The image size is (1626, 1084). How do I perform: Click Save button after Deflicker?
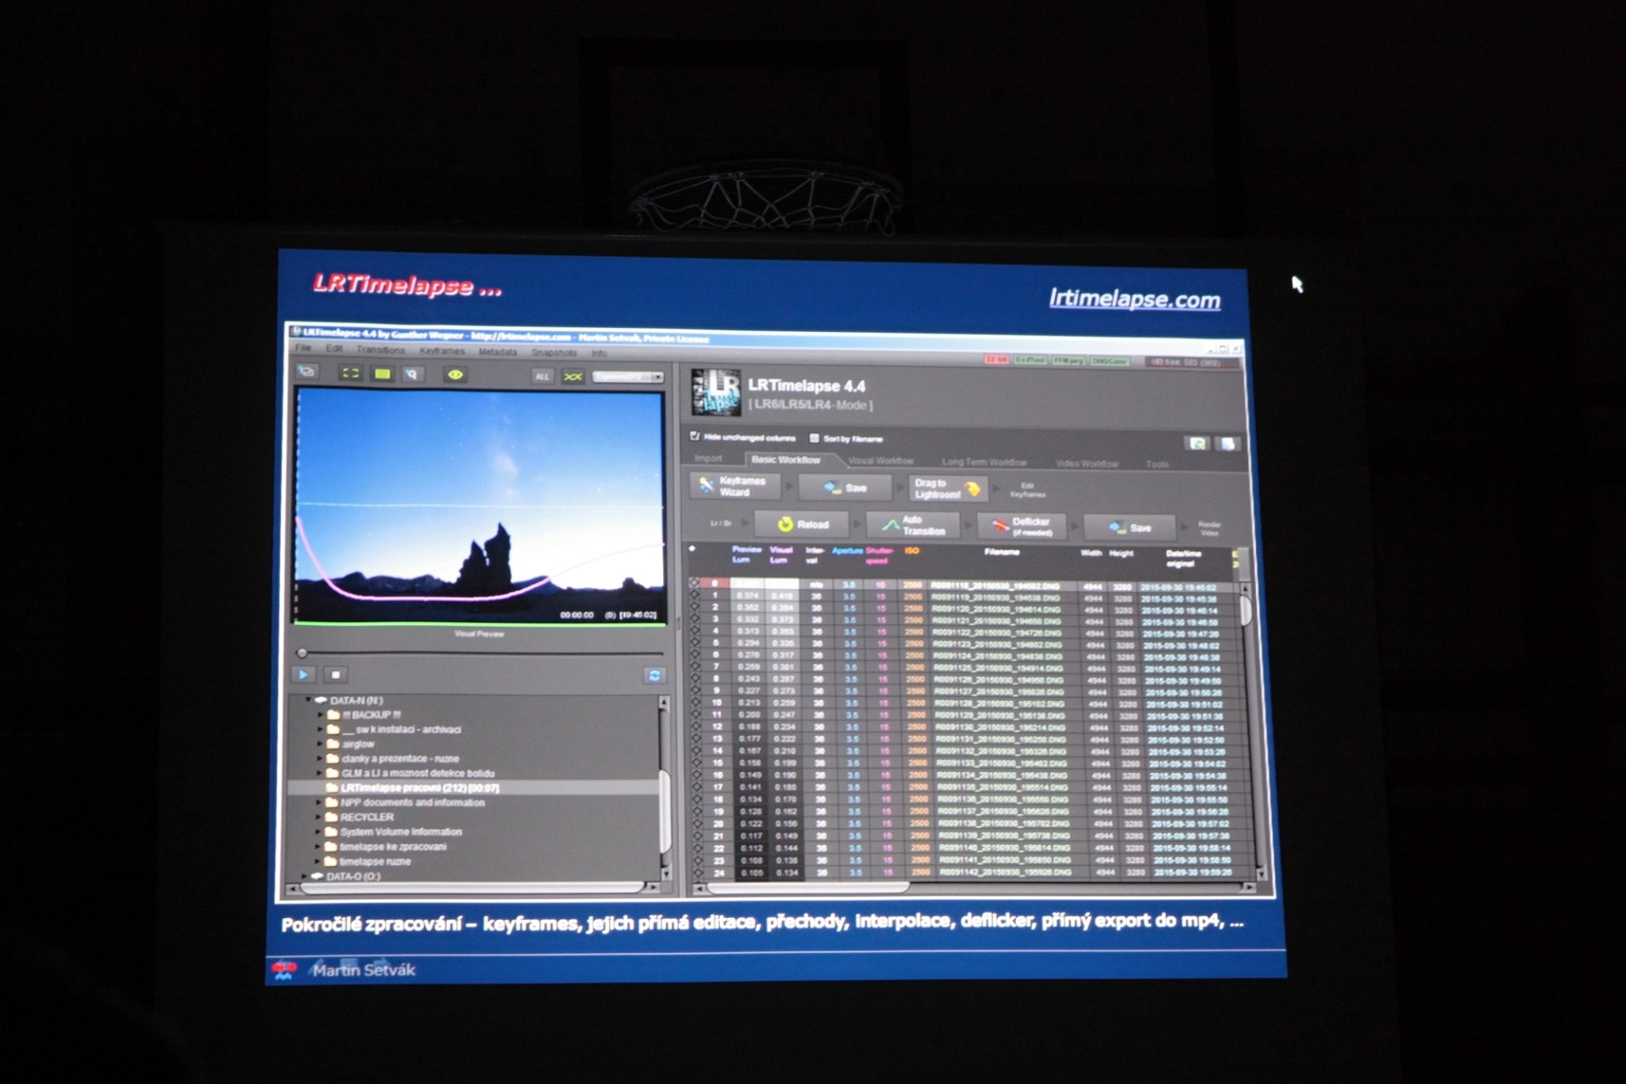click(1130, 528)
